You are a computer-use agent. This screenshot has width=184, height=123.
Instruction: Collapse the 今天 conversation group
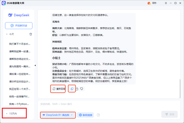(7, 34)
